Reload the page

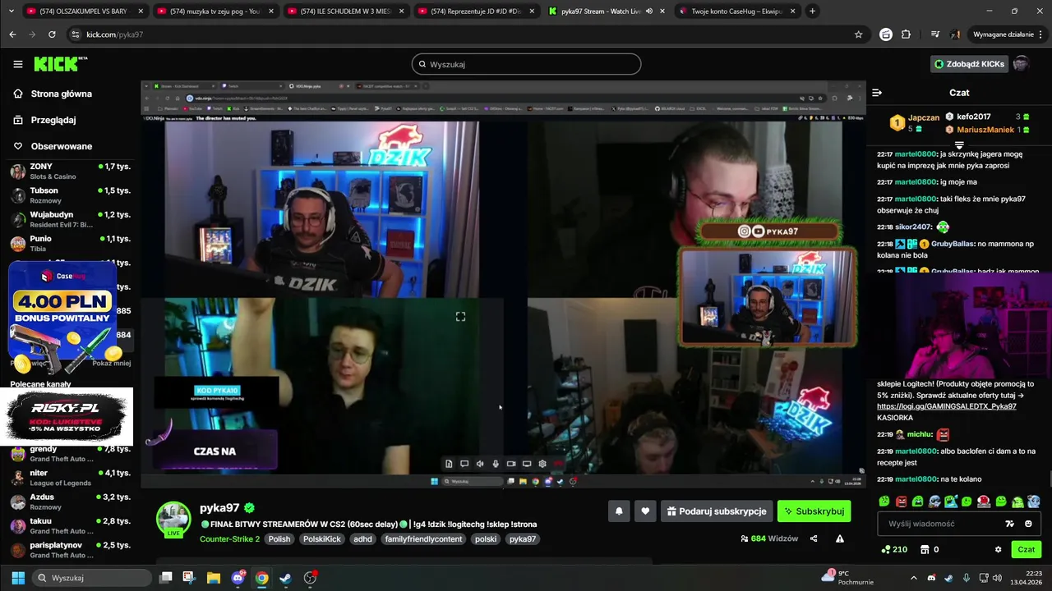click(52, 34)
